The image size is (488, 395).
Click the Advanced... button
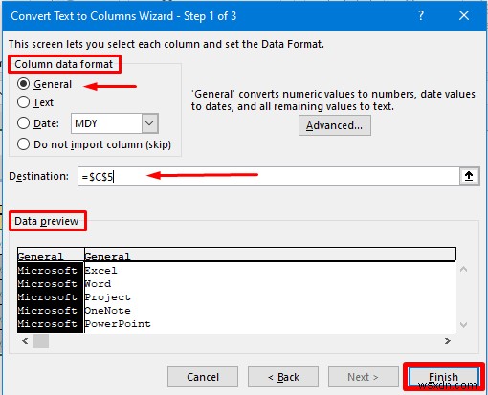[335, 125]
